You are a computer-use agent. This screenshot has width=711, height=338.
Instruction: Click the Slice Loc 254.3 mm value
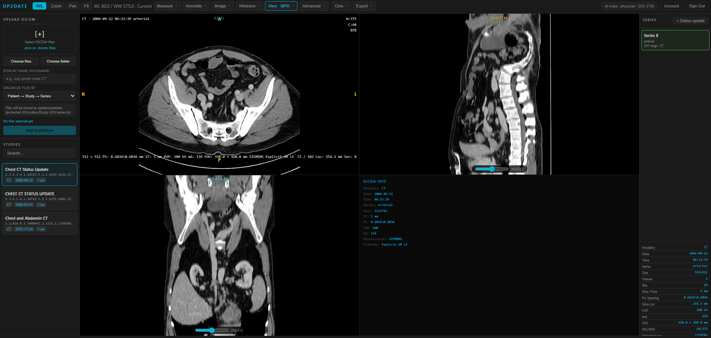pyautogui.click(x=700, y=304)
